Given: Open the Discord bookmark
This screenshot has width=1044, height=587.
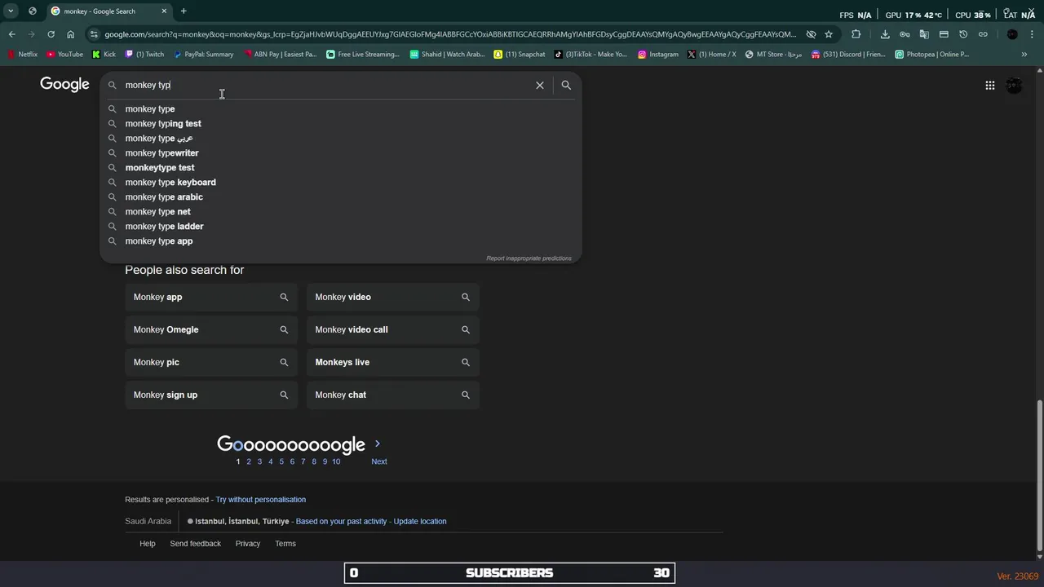Looking at the screenshot, I should click(x=848, y=55).
